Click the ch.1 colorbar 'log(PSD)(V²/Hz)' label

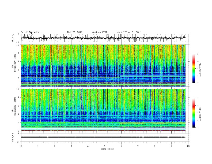[200, 70]
